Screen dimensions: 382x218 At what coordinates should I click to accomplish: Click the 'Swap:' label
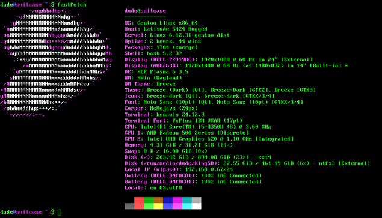132,151
